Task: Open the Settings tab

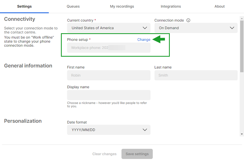Action: point(24,6)
